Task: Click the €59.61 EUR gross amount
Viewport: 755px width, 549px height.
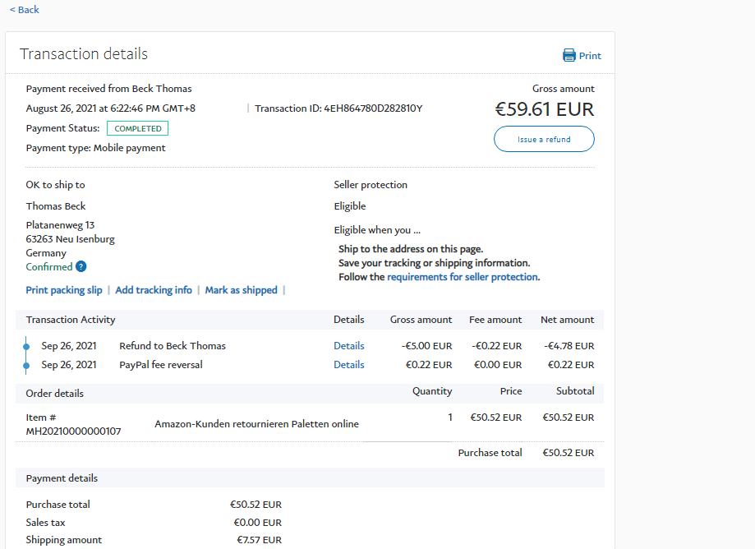Action: pos(544,109)
